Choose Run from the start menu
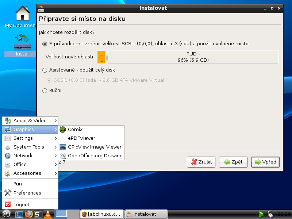The height and width of the screenshot is (219, 292). click(x=30, y=184)
